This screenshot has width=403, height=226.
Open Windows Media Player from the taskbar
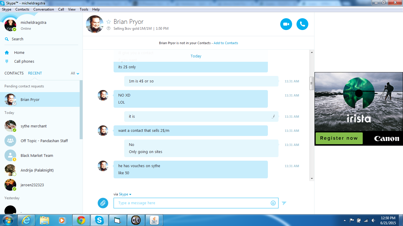[62, 220]
